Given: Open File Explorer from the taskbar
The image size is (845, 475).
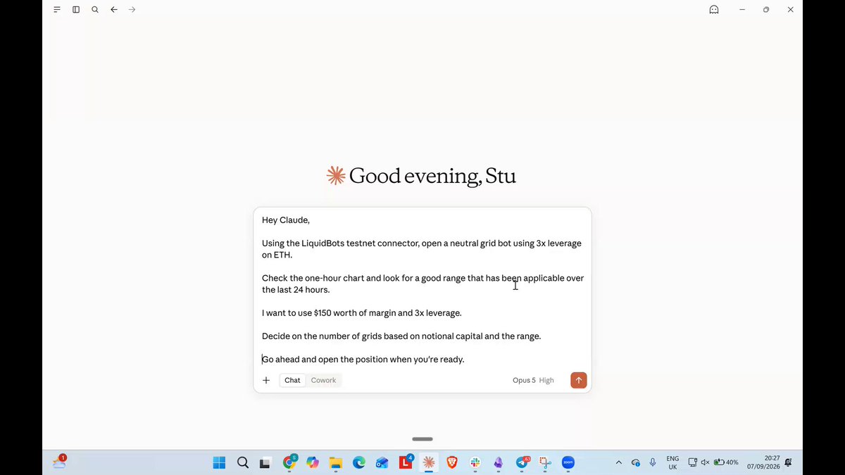Looking at the screenshot, I should click(336, 462).
